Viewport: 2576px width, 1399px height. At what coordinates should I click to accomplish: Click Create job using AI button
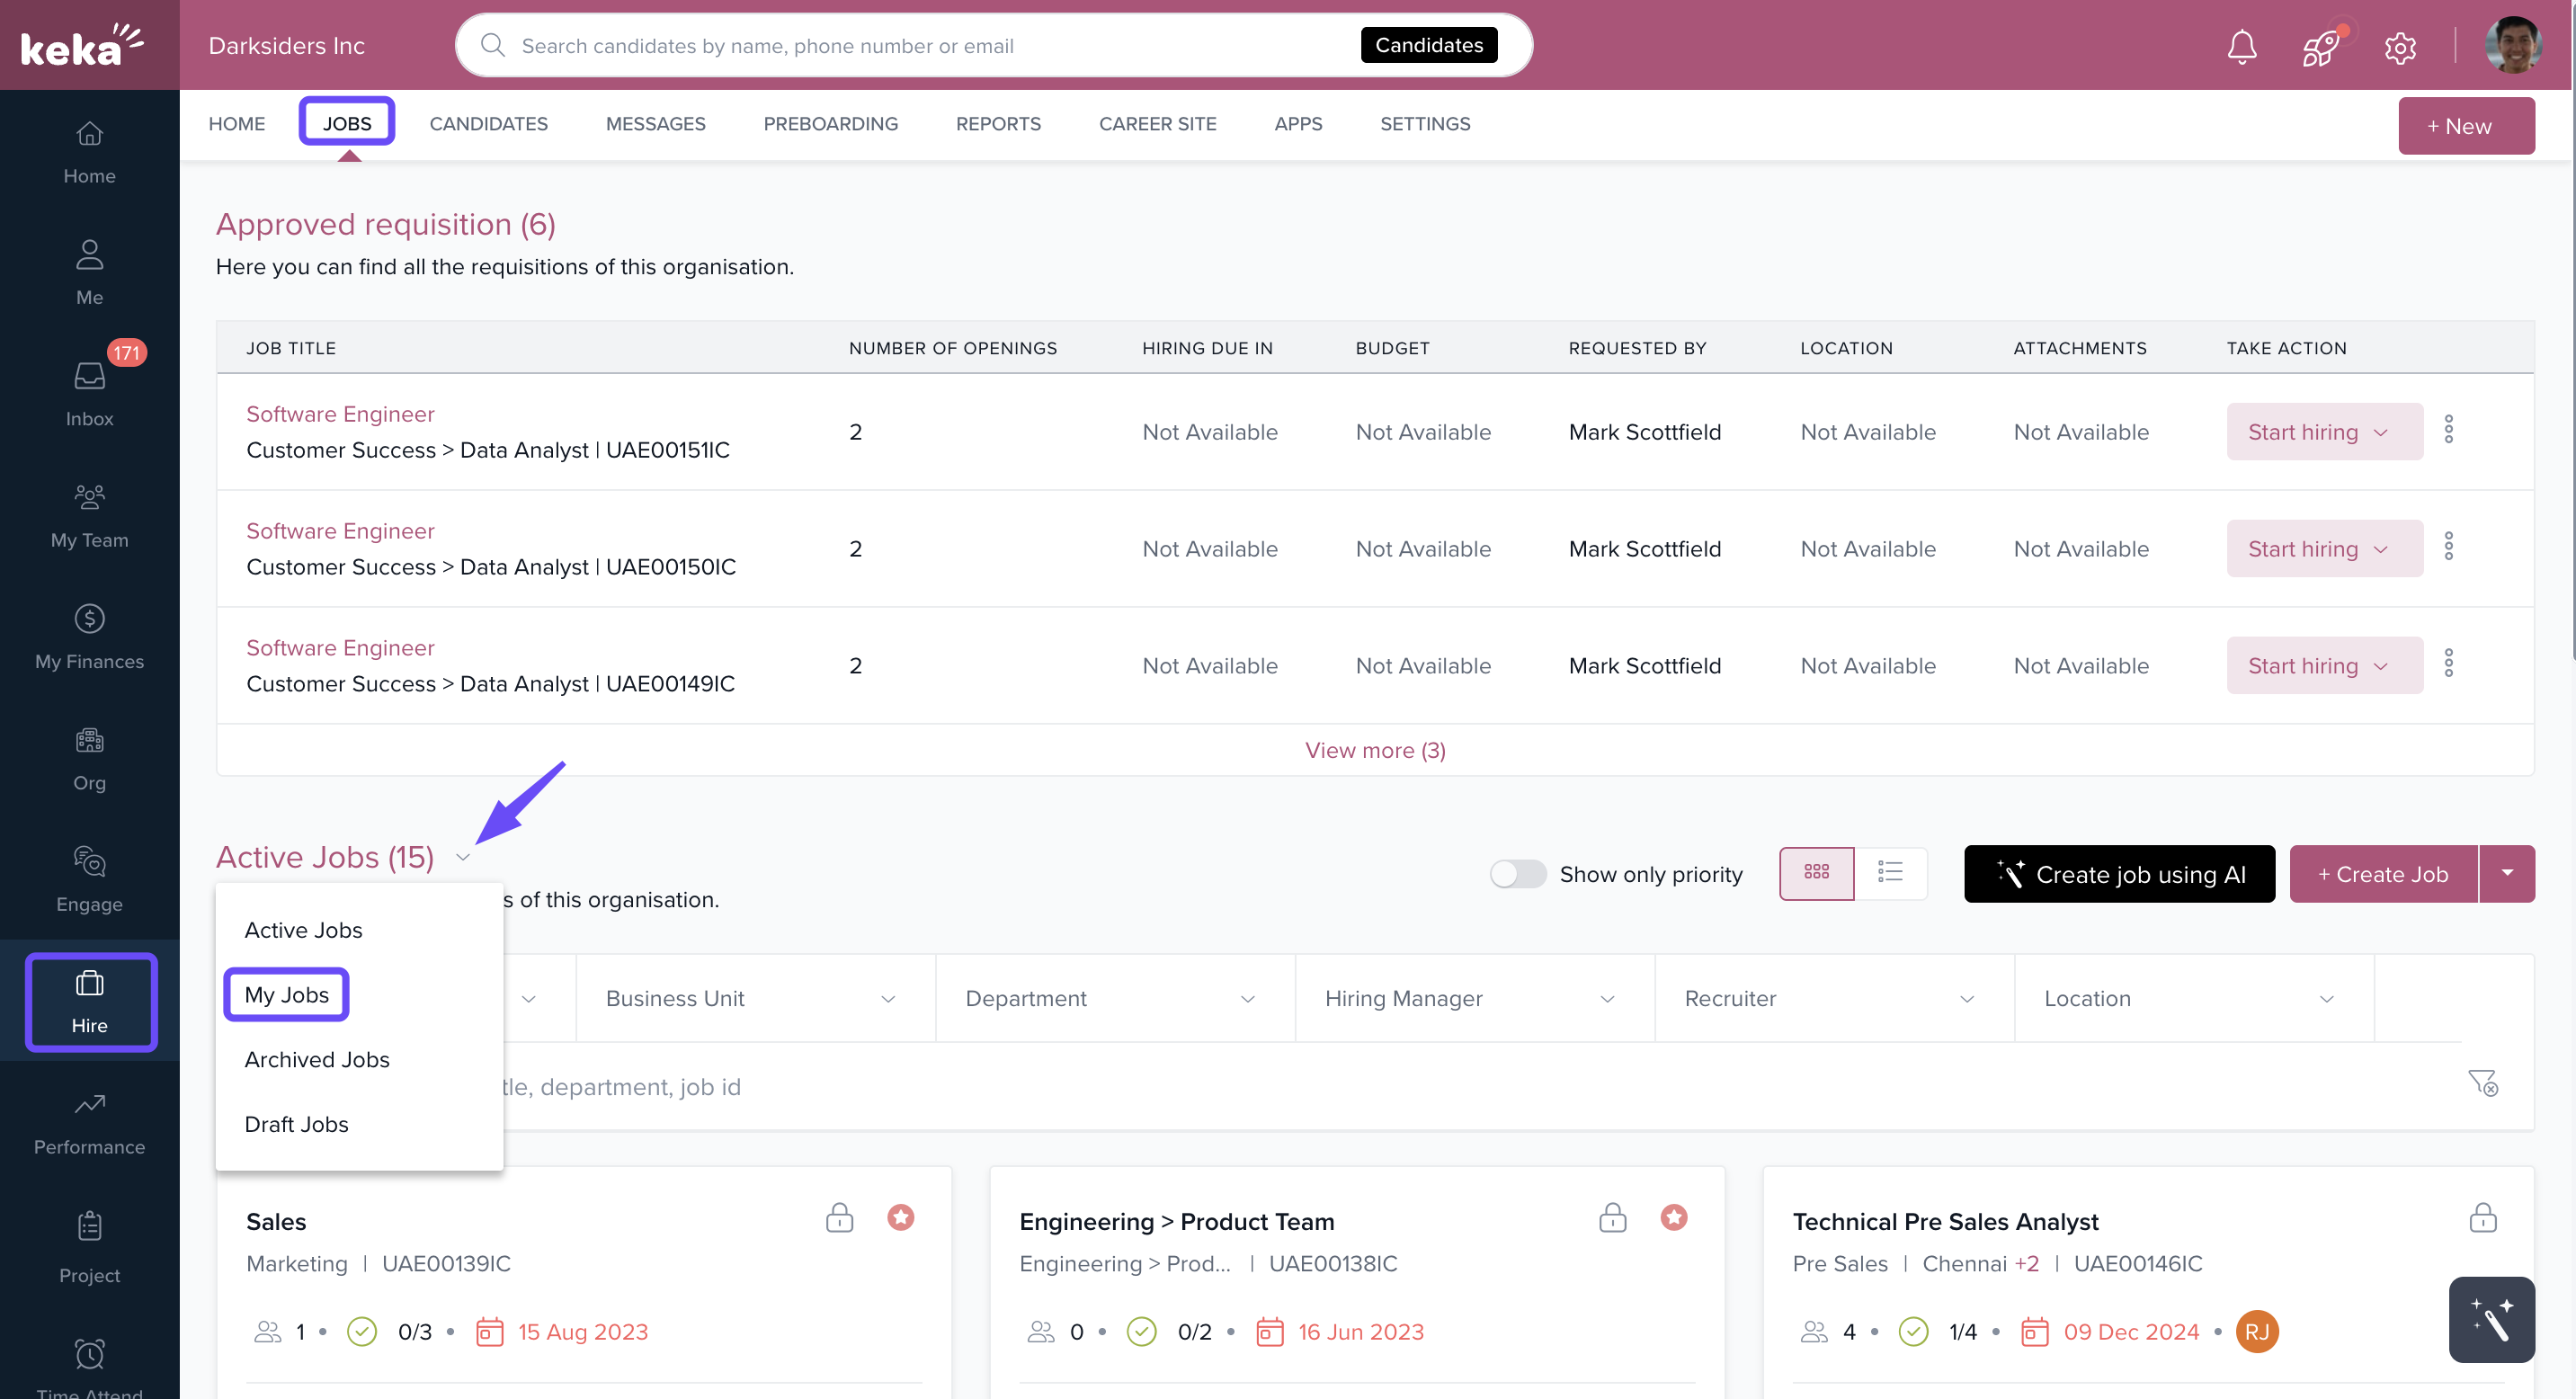click(2118, 873)
